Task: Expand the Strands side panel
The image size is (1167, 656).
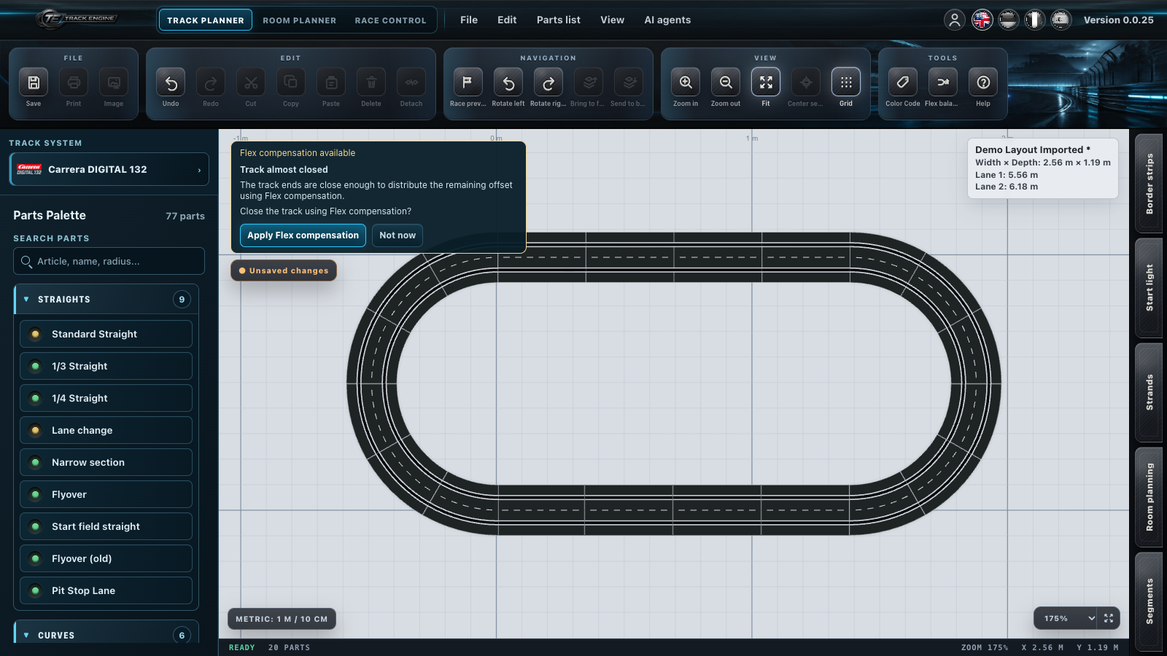Action: point(1149,392)
